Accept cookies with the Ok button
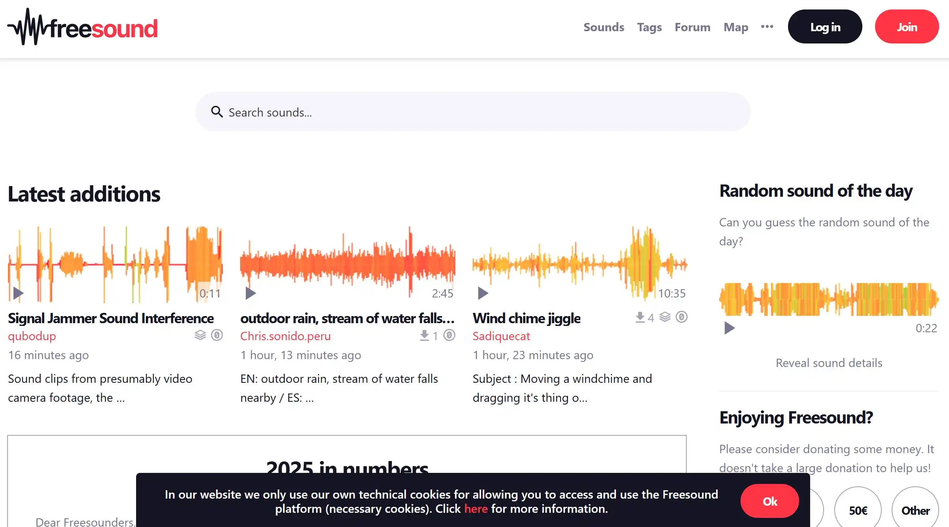Image resolution: width=949 pixels, height=527 pixels. (769, 501)
